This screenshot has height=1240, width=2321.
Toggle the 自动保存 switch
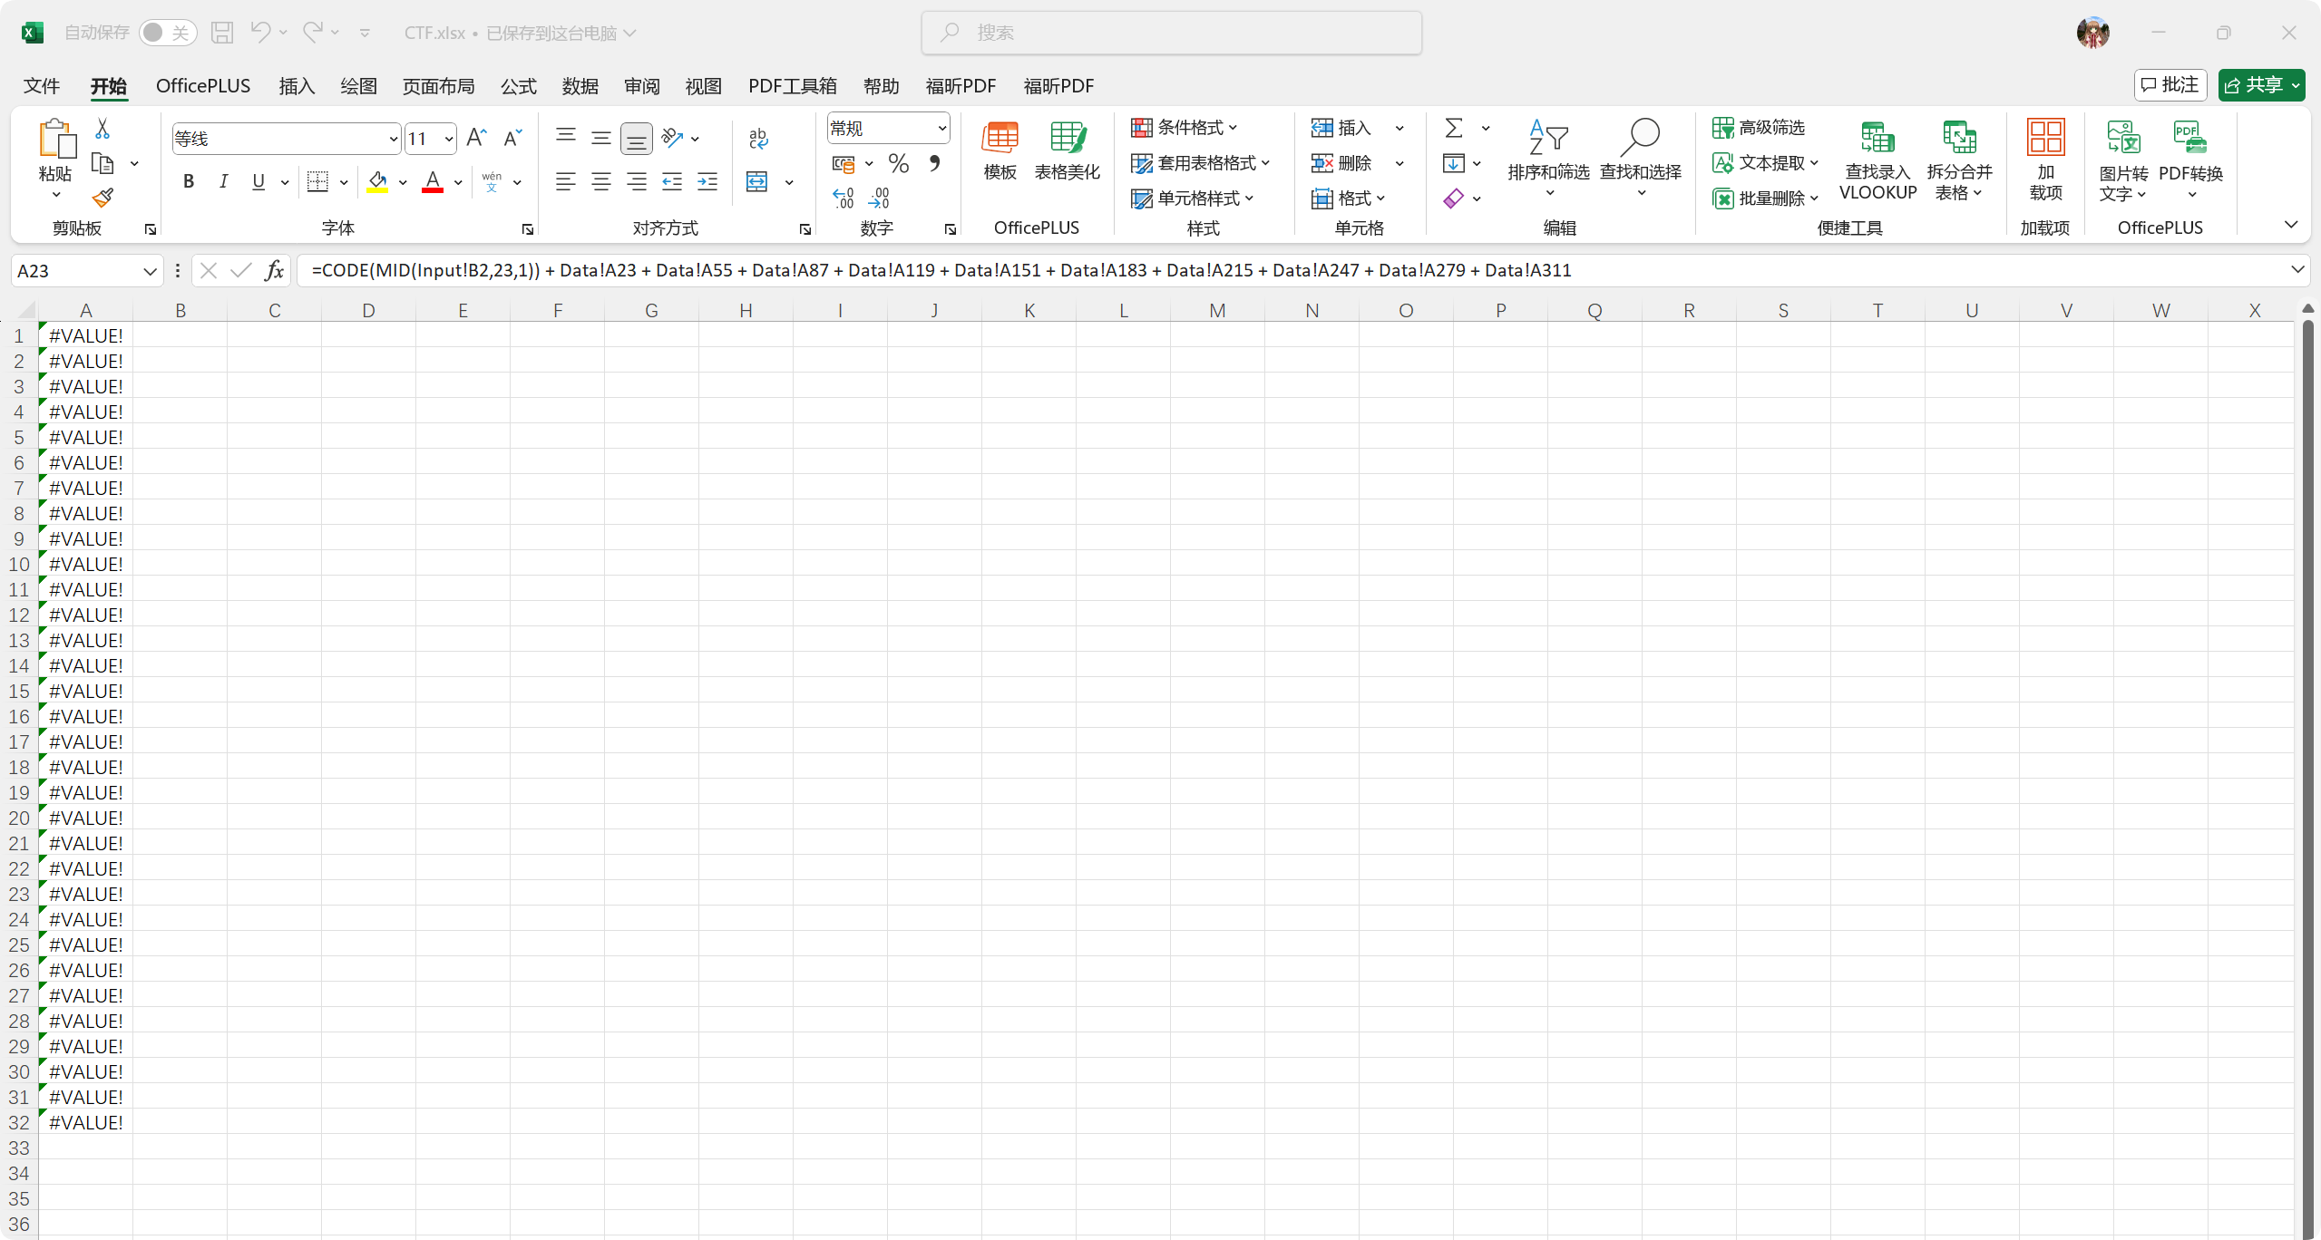pos(168,33)
